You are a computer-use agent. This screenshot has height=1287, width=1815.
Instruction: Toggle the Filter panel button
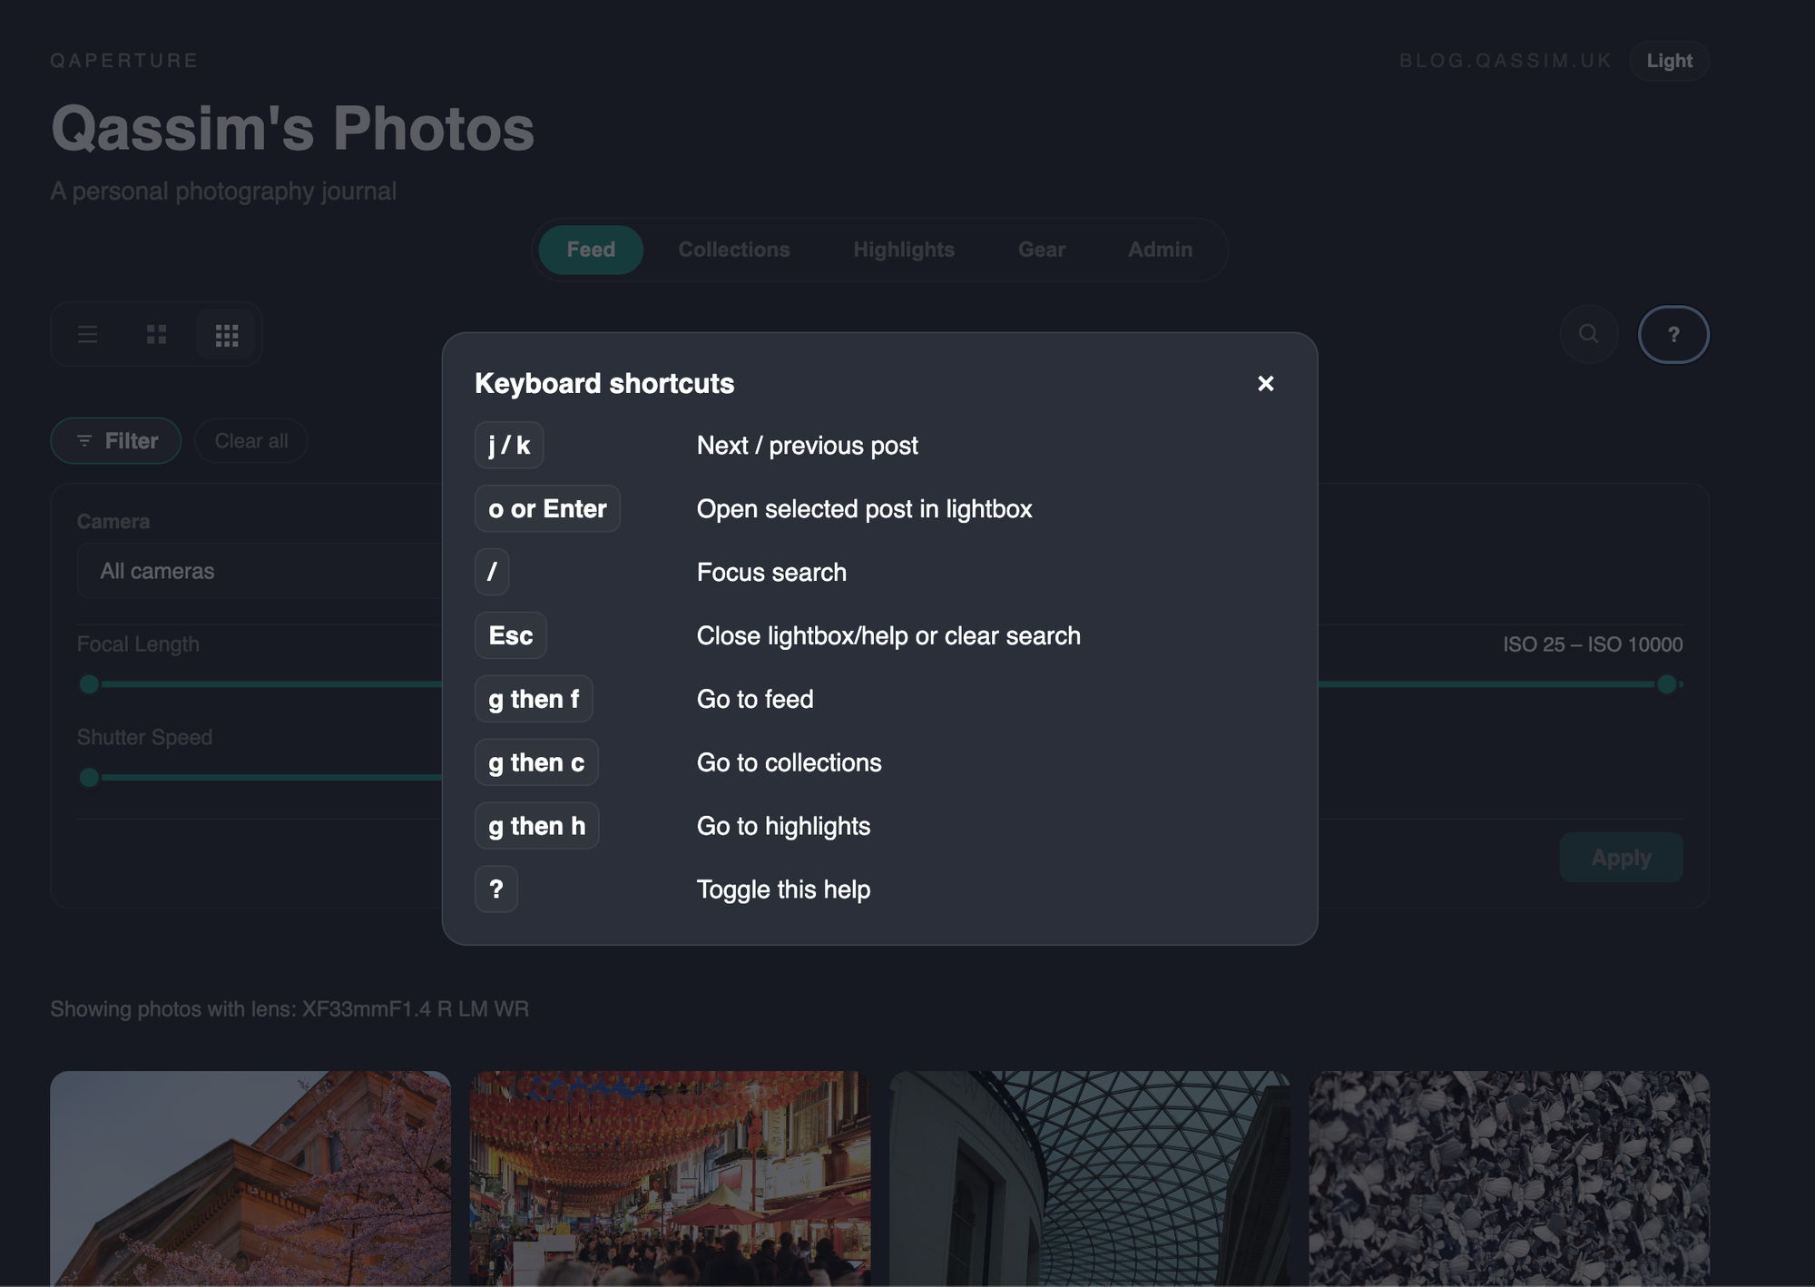pyautogui.click(x=116, y=441)
